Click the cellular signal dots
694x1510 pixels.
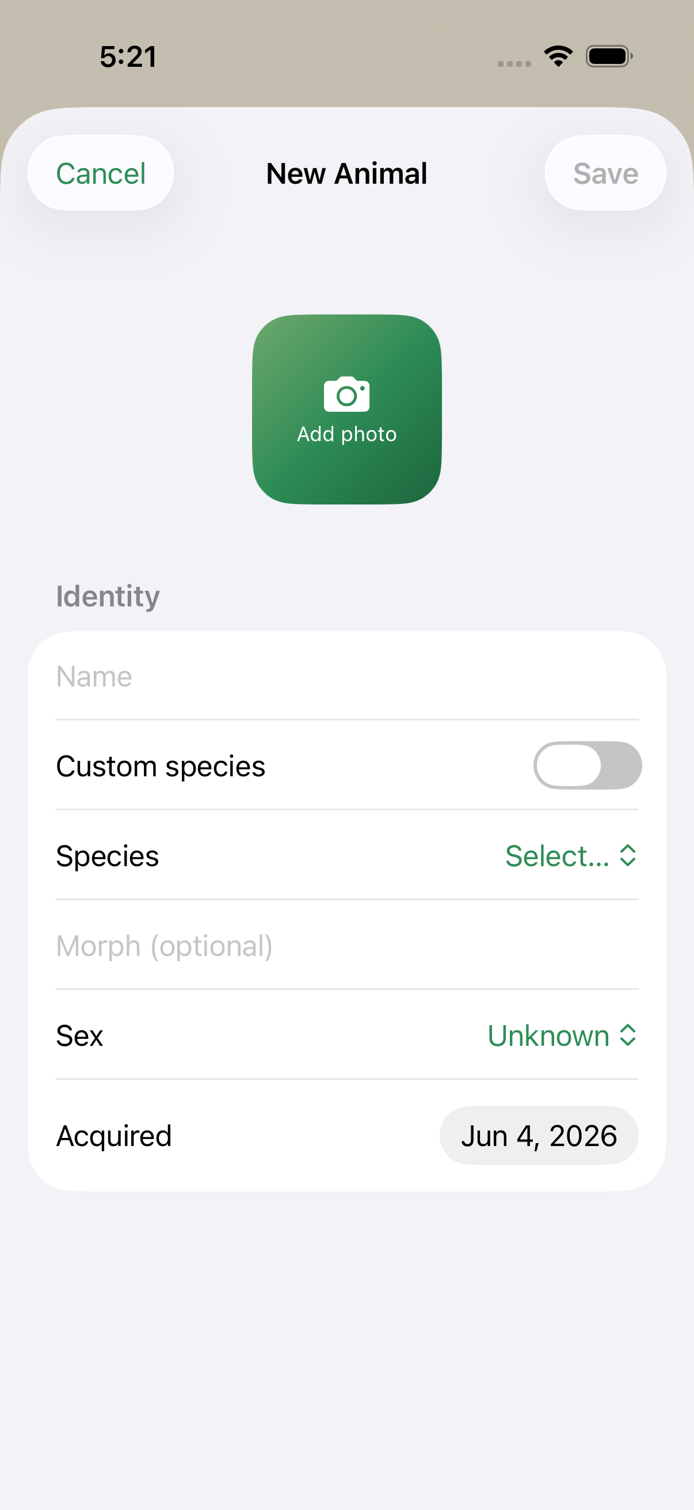[x=514, y=63]
